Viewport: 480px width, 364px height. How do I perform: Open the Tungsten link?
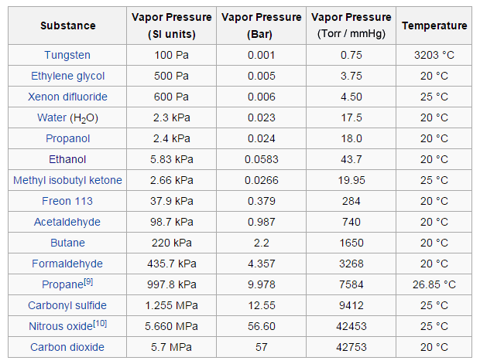tap(67, 55)
